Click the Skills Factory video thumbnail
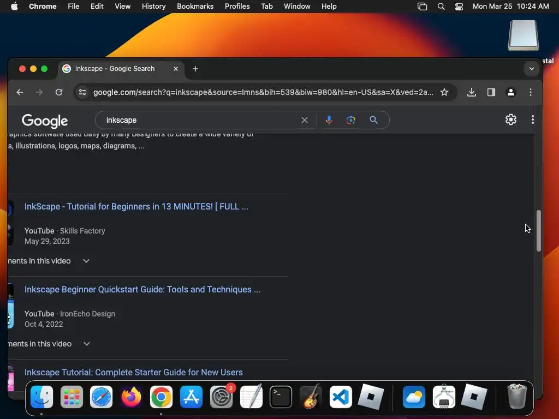Screen dimensions: 559x419 [x=10, y=223]
